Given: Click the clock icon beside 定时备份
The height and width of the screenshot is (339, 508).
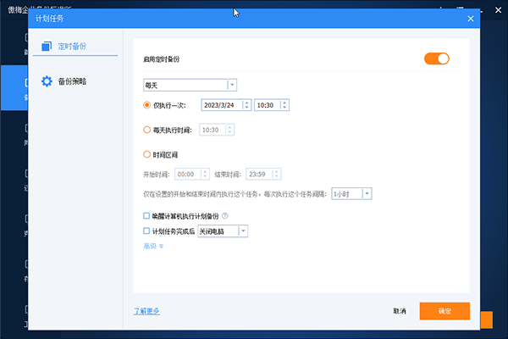Looking at the screenshot, I should 47,46.
